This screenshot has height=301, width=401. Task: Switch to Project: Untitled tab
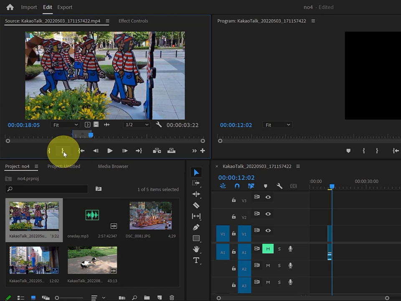[x=63, y=166]
